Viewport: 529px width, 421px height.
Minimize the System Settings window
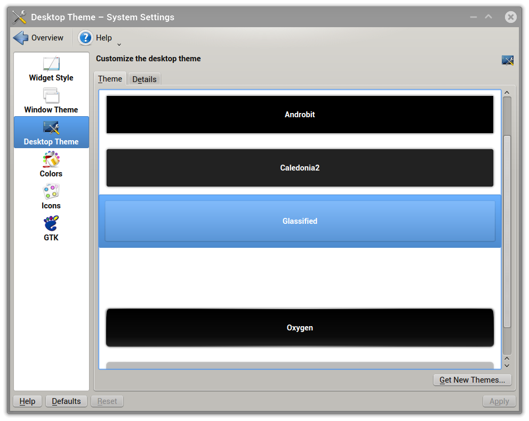[474, 17]
